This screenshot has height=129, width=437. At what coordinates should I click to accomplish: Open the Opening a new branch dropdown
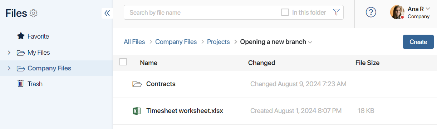pyautogui.click(x=310, y=42)
